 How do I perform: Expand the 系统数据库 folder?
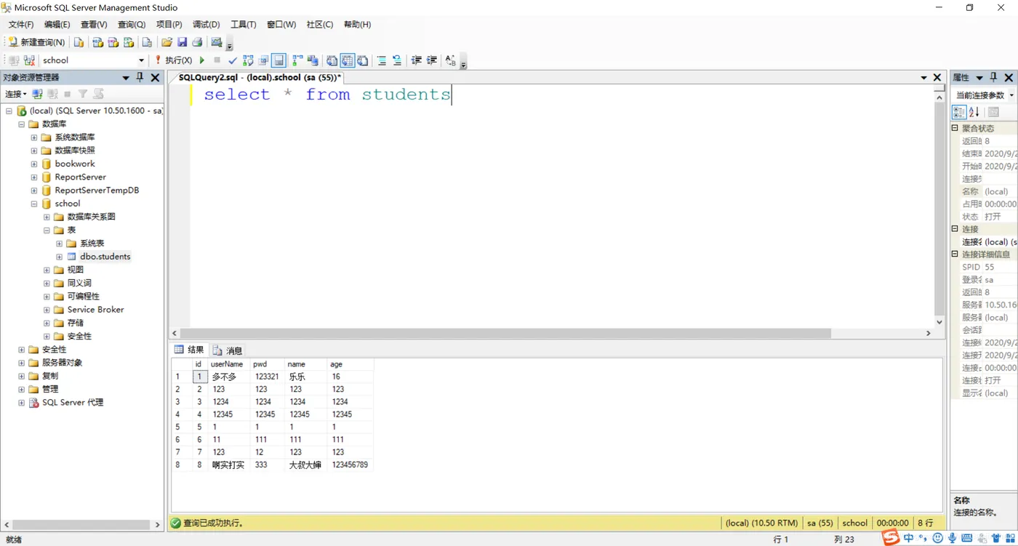pos(34,137)
